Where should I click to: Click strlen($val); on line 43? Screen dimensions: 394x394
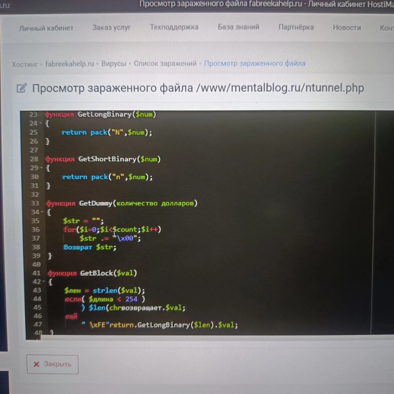119,290
